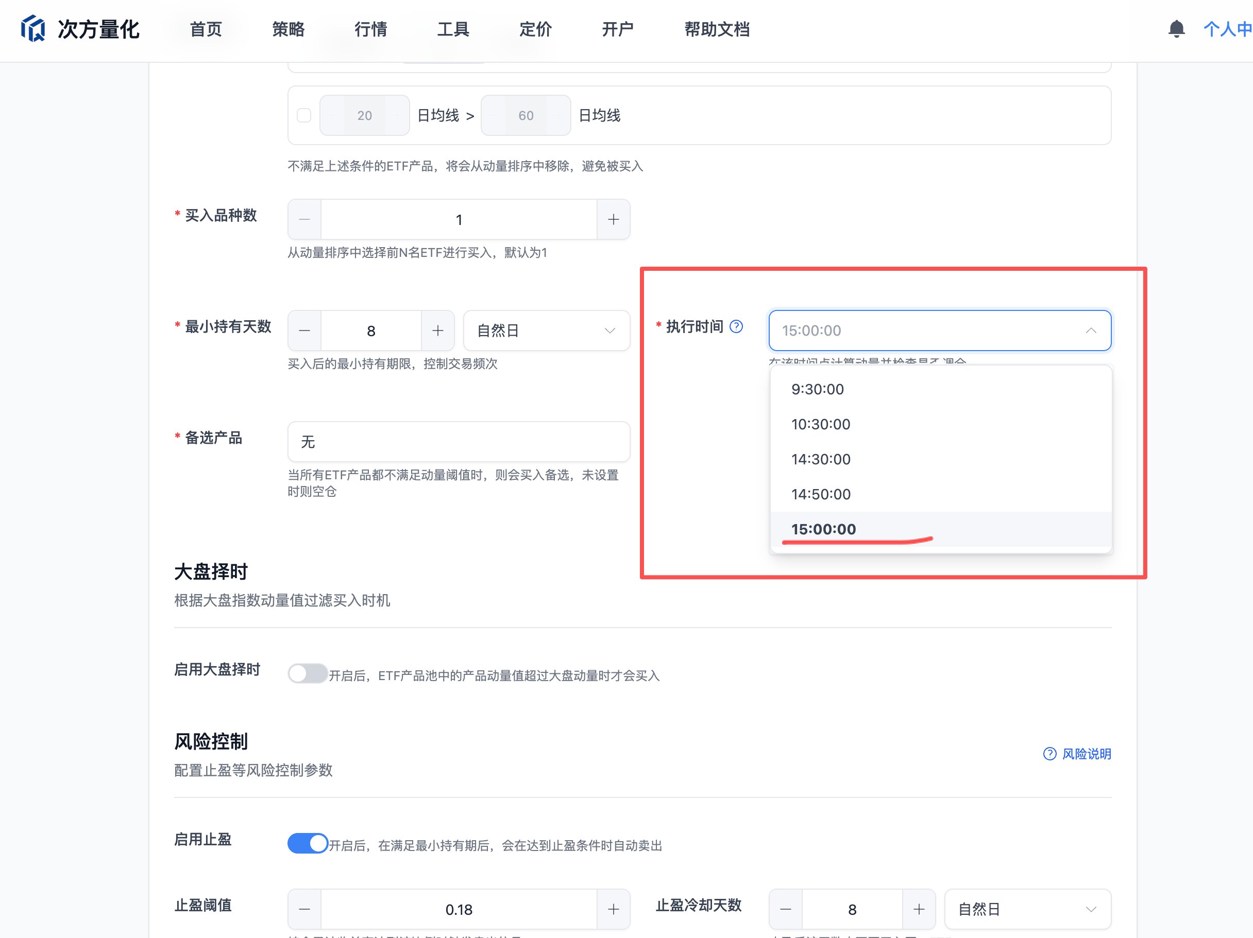Viewport: 1253px width, 938px height.
Task: Toggle the 启用大盘择时 switch
Action: click(x=308, y=673)
